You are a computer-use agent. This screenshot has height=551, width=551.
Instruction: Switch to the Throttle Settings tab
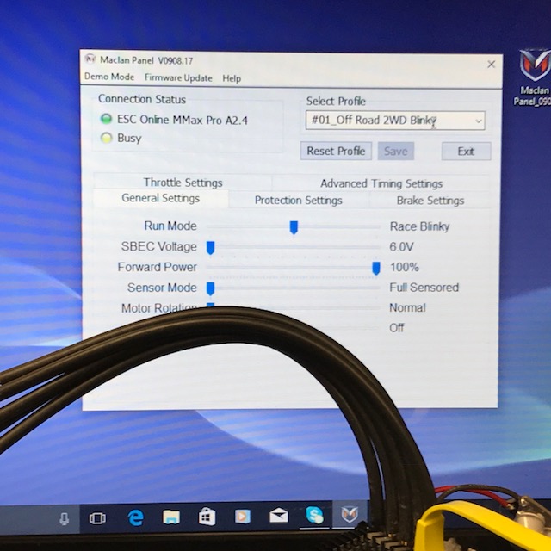(183, 183)
